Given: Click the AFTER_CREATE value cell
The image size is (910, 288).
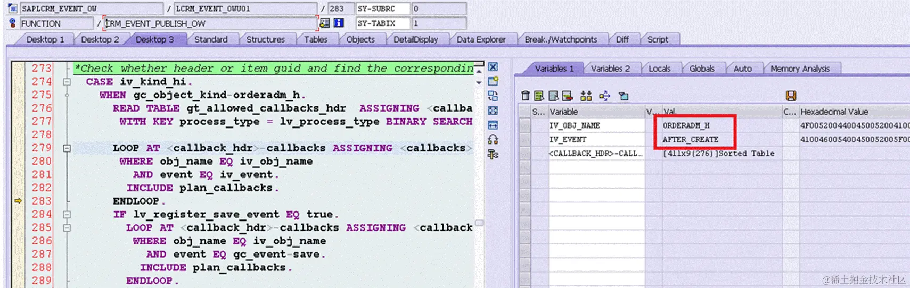Looking at the screenshot, I should pyautogui.click(x=722, y=139).
